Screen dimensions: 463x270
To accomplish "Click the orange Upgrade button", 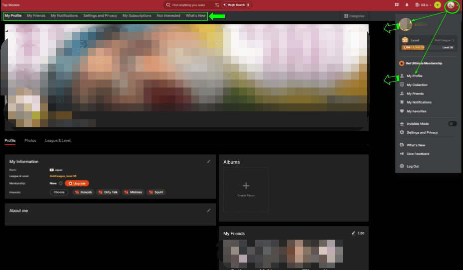I will (x=77, y=183).
